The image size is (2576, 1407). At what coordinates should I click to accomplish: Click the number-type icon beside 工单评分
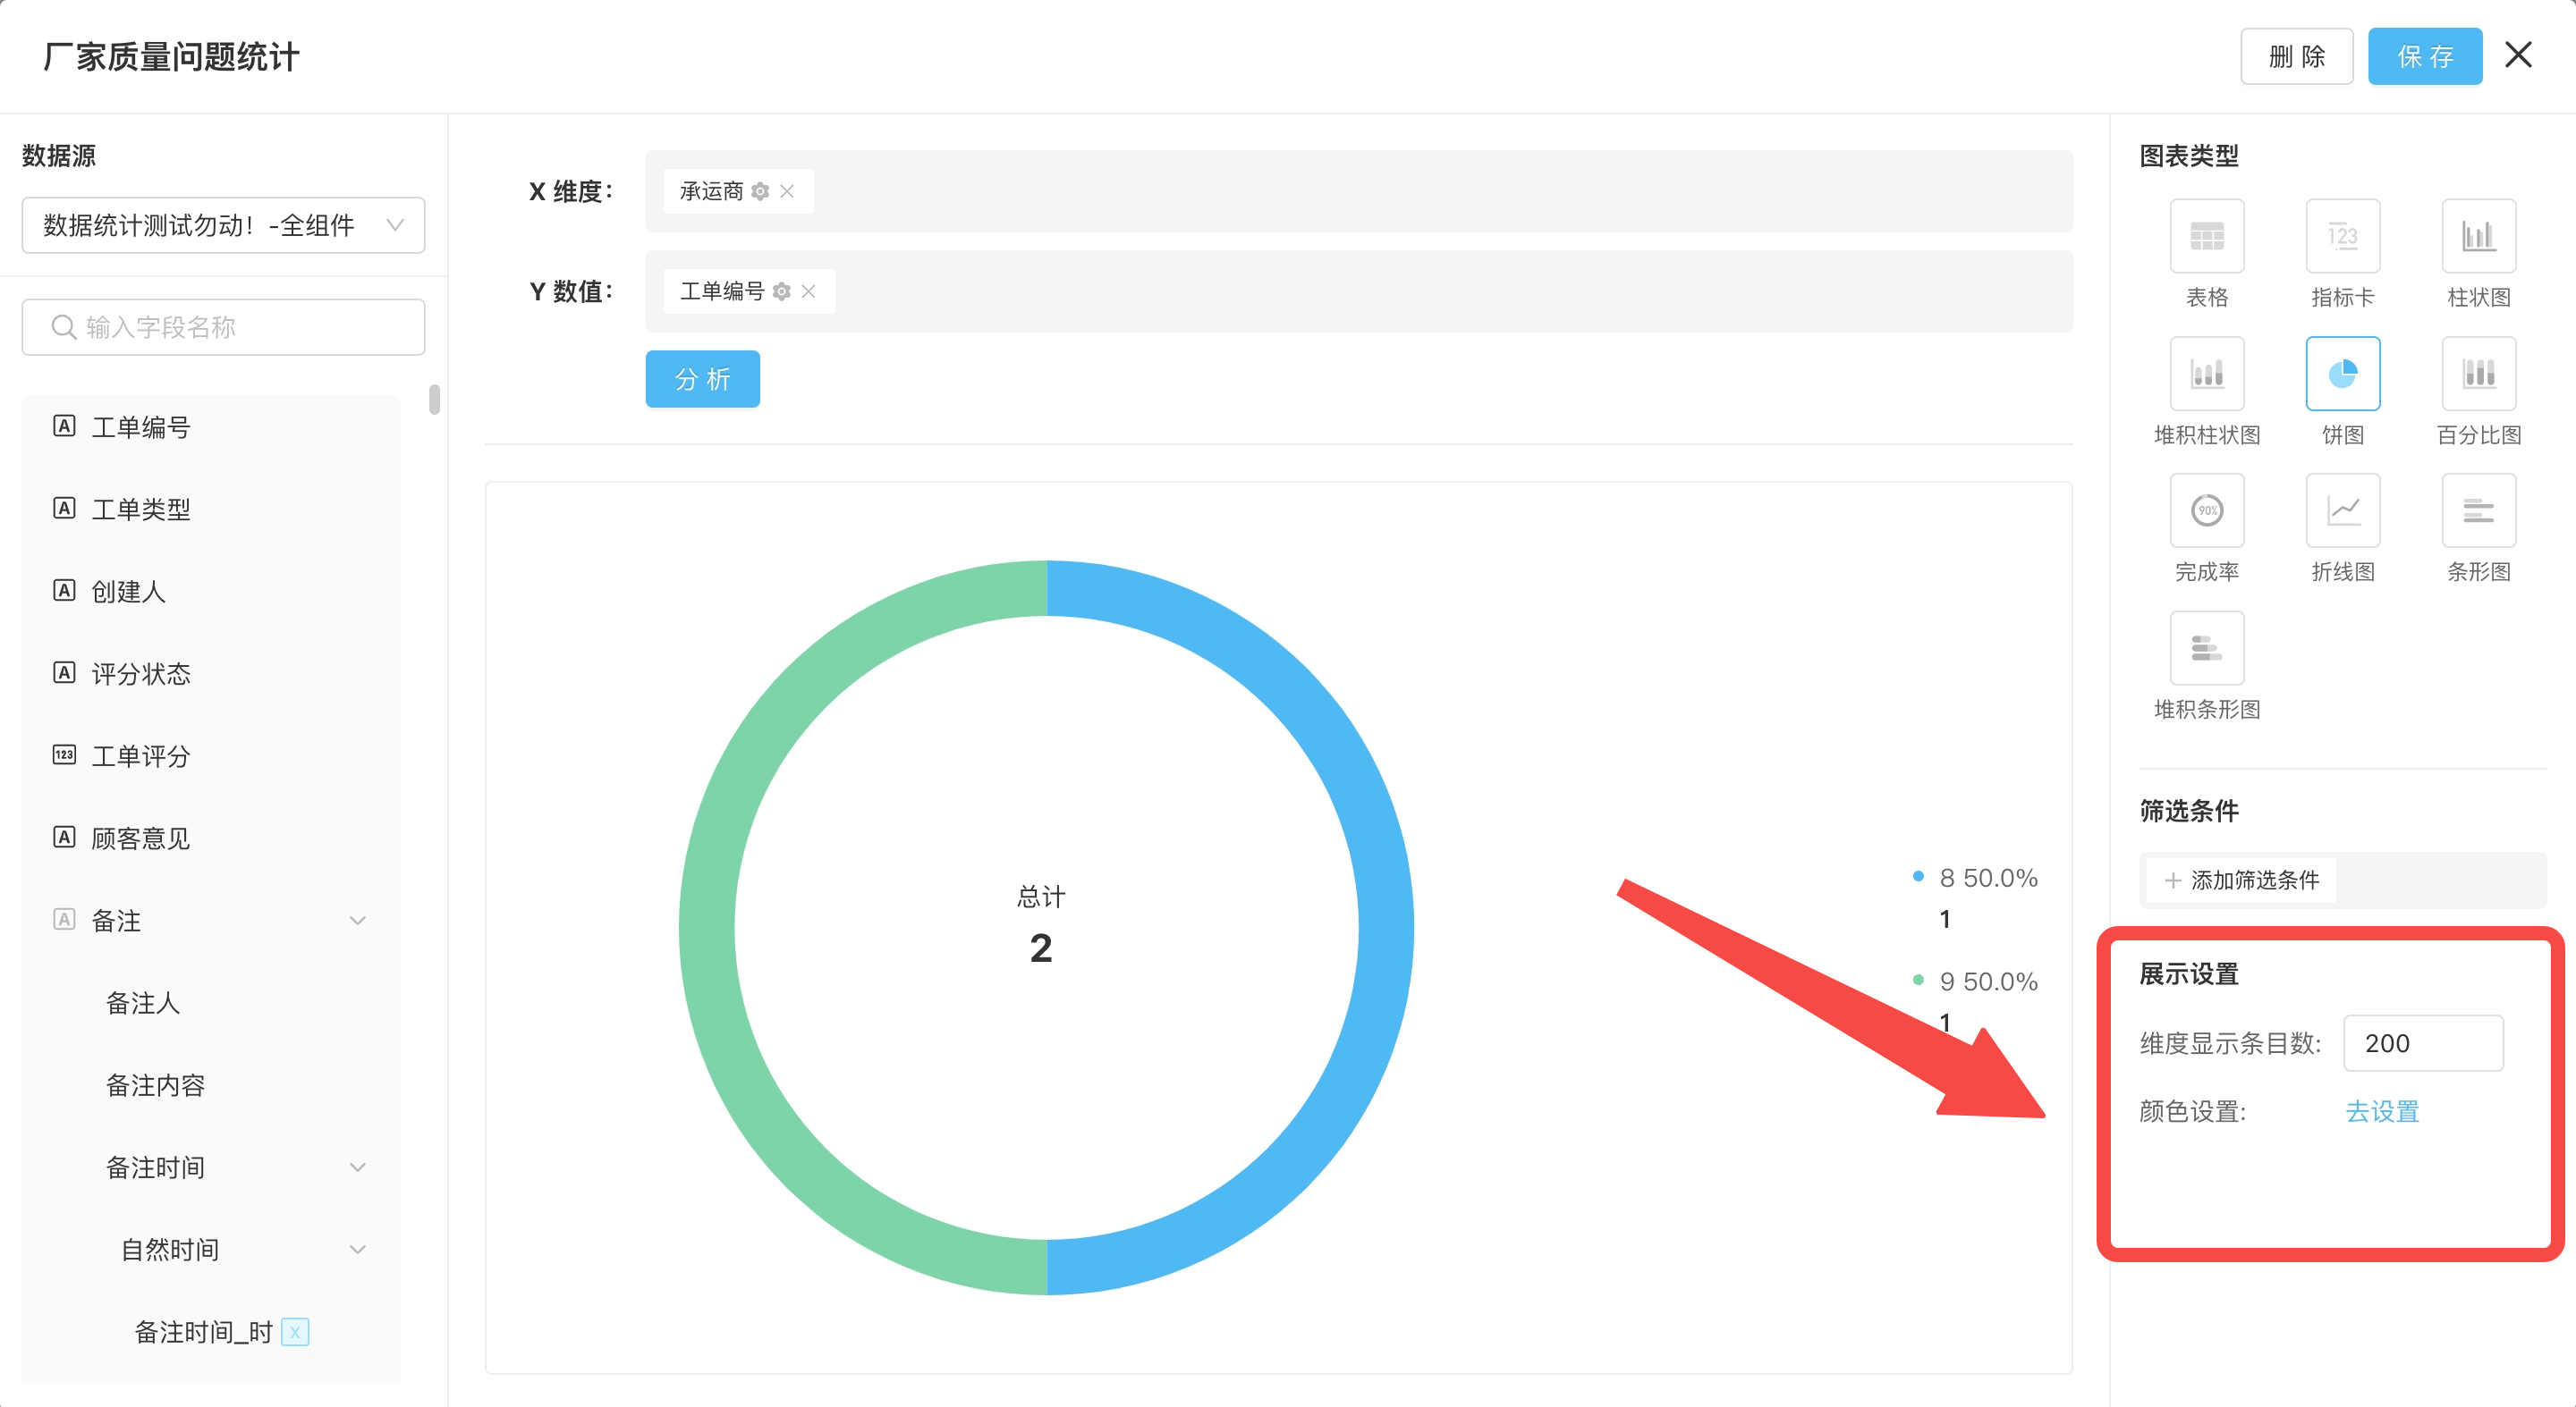tap(64, 755)
